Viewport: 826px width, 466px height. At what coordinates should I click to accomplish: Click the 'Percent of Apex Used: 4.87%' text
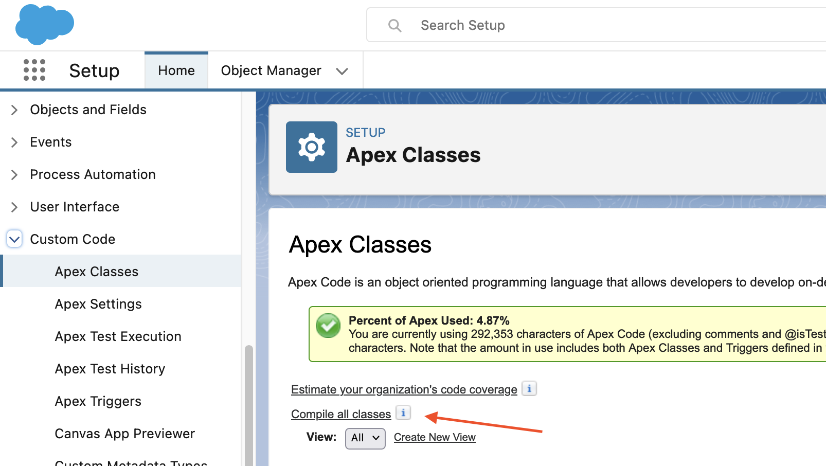(x=429, y=320)
